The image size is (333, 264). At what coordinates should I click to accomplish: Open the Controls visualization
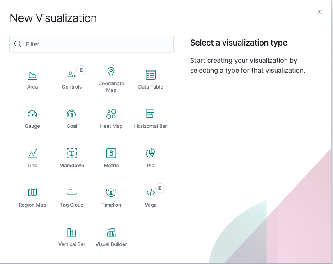point(72,78)
